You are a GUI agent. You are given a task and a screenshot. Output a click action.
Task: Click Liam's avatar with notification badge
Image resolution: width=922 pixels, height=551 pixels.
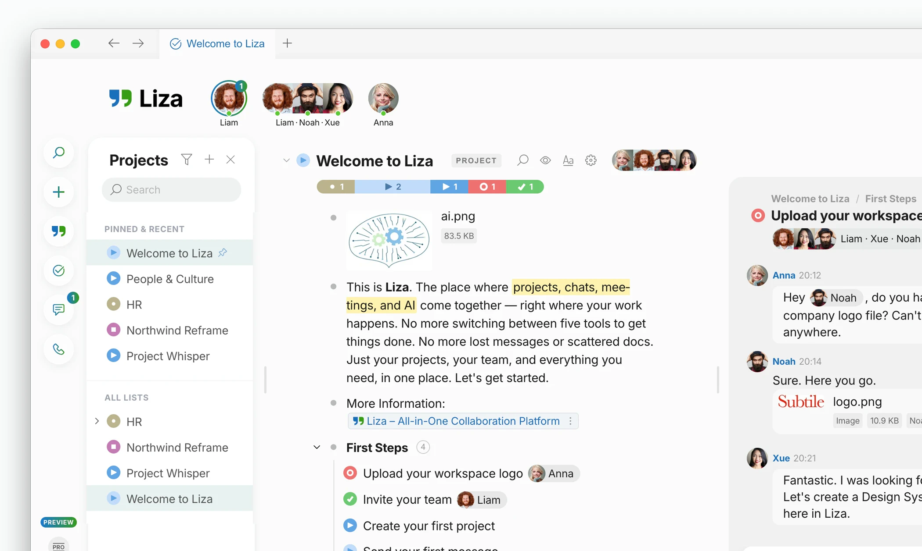[229, 98]
